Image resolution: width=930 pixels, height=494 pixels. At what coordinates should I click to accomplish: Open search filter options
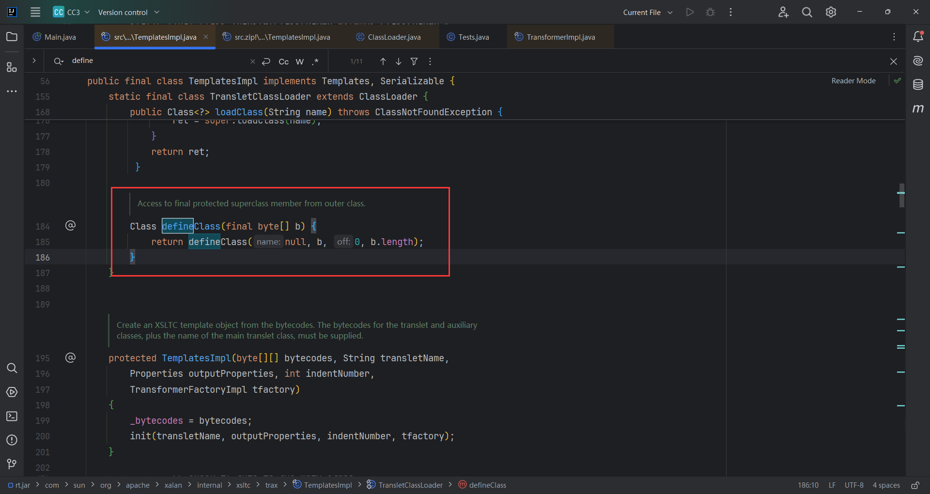coord(414,62)
